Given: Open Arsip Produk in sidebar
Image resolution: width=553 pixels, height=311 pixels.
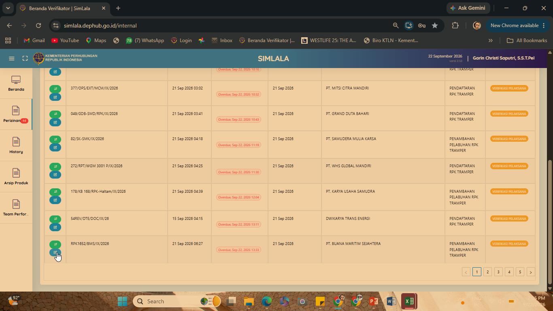Looking at the screenshot, I should (x=16, y=177).
